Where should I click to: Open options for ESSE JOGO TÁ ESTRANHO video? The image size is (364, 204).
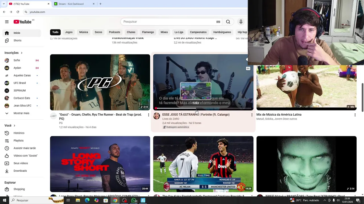pos(251,115)
